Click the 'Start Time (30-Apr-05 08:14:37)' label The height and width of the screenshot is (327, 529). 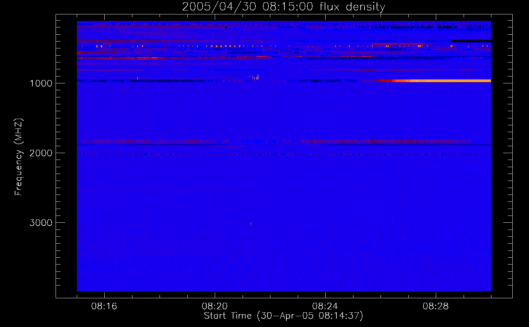pyautogui.click(x=283, y=316)
